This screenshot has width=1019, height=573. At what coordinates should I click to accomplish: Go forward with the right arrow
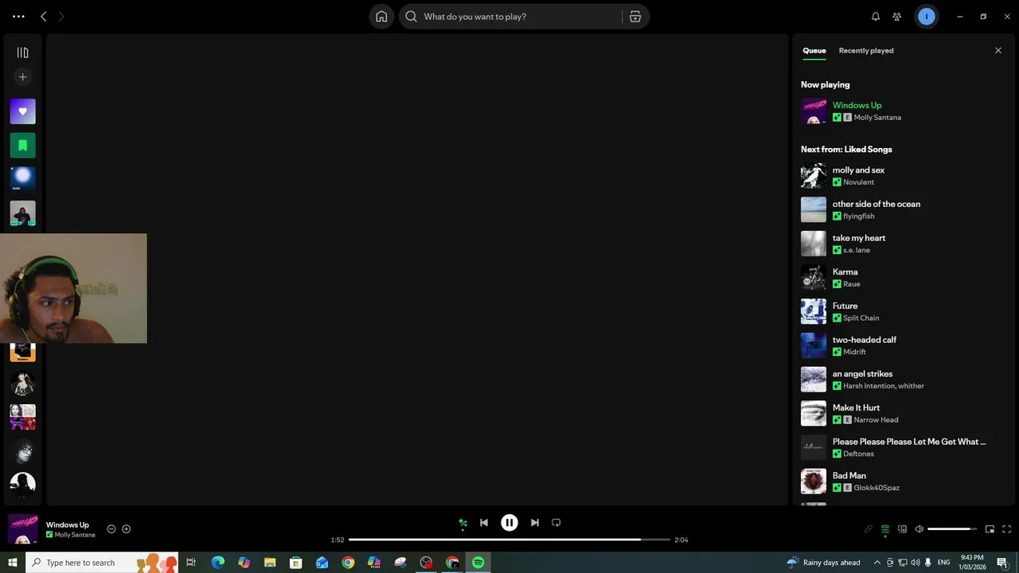click(61, 16)
